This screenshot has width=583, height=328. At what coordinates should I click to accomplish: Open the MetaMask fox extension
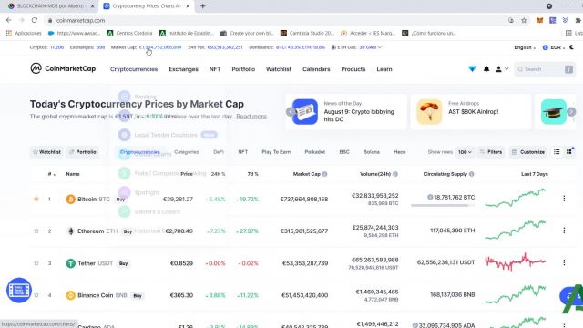[539, 20]
